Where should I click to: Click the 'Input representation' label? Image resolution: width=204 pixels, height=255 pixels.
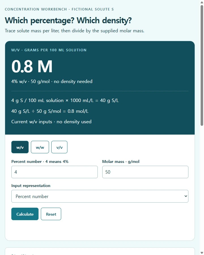pyautogui.click(x=31, y=186)
